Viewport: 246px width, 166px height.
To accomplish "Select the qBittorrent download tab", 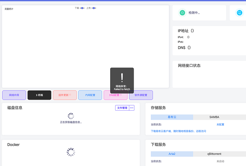I will click(214, 154).
